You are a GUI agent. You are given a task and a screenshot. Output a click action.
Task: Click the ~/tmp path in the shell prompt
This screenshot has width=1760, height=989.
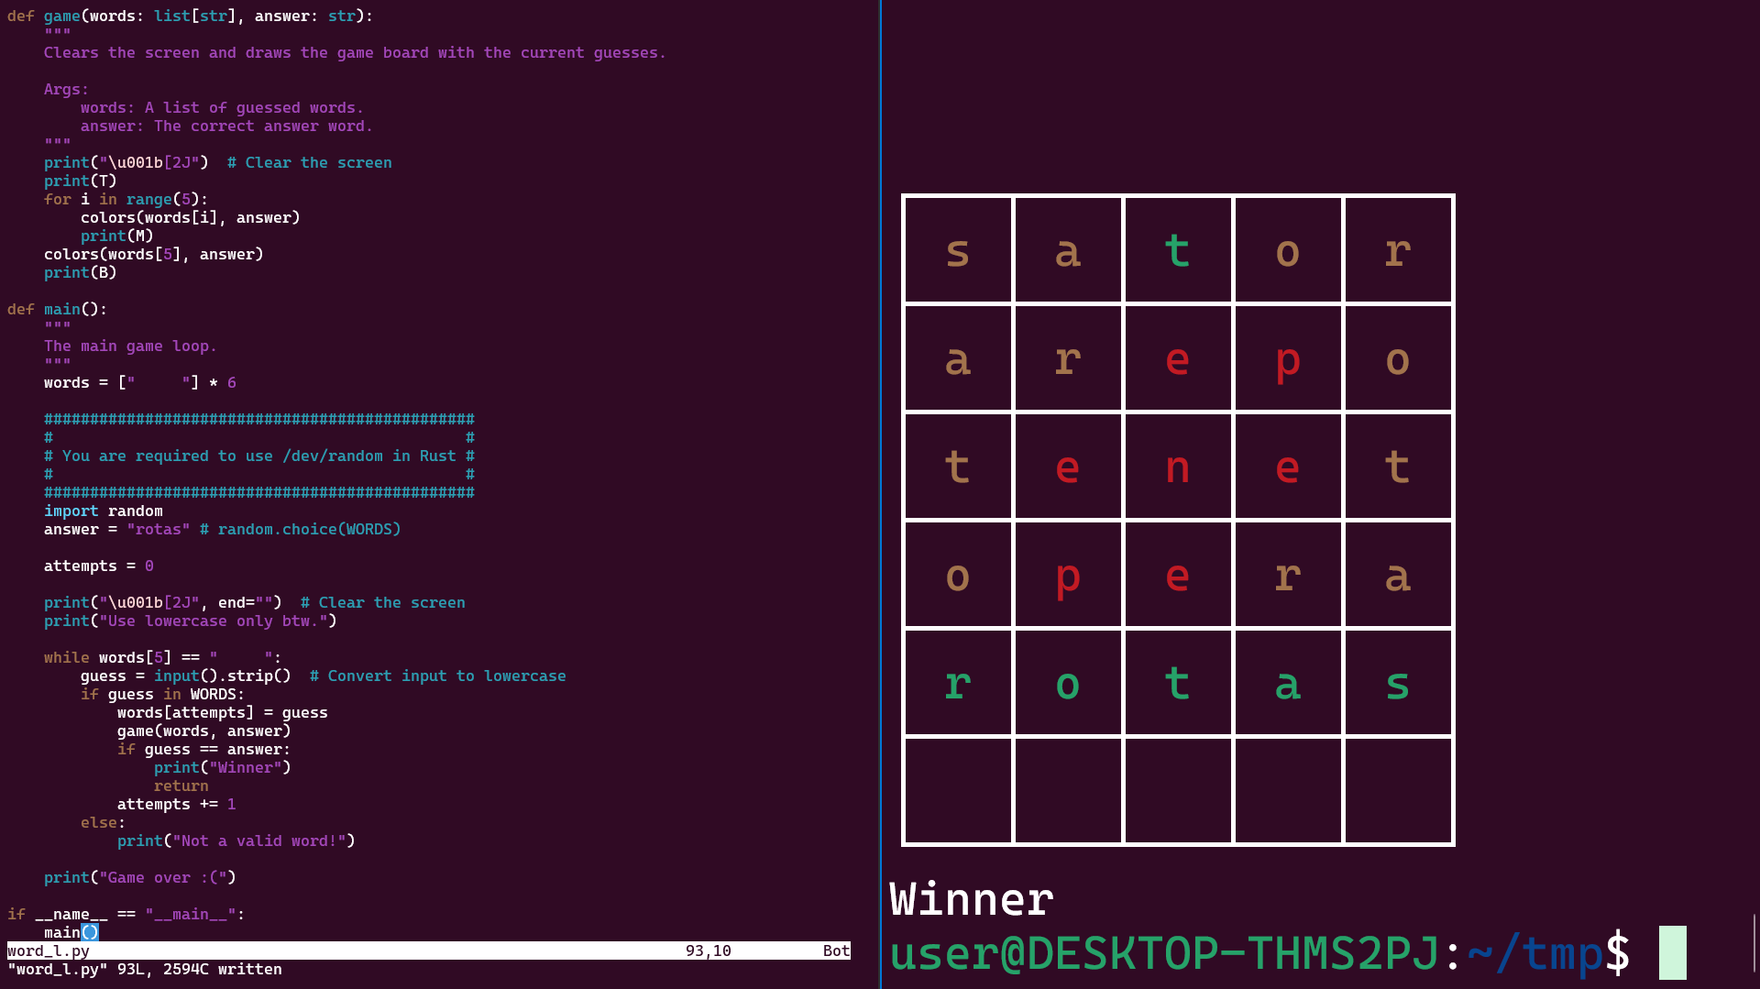pos(1534,953)
